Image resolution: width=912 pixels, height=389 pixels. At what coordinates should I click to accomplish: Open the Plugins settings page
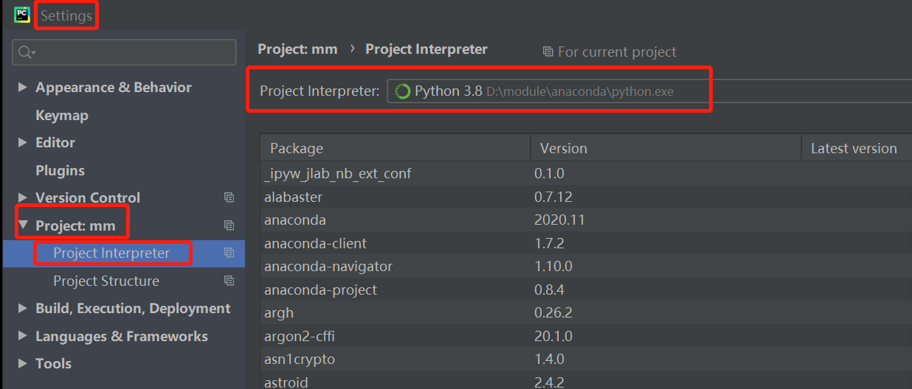click(61, 170)
